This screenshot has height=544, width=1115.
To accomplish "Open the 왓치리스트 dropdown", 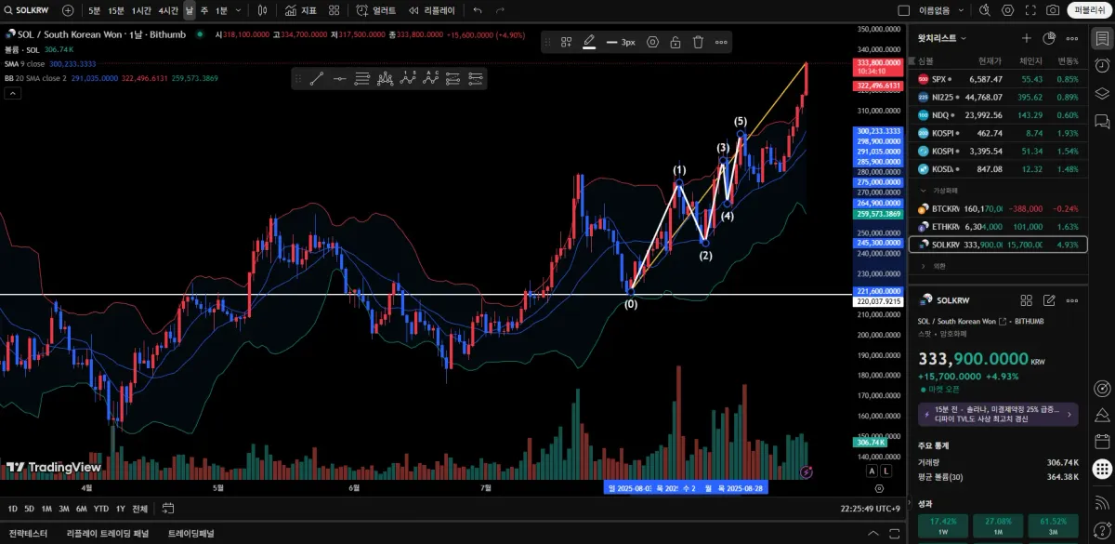I will pyautogui.click(x=942, y=38).
